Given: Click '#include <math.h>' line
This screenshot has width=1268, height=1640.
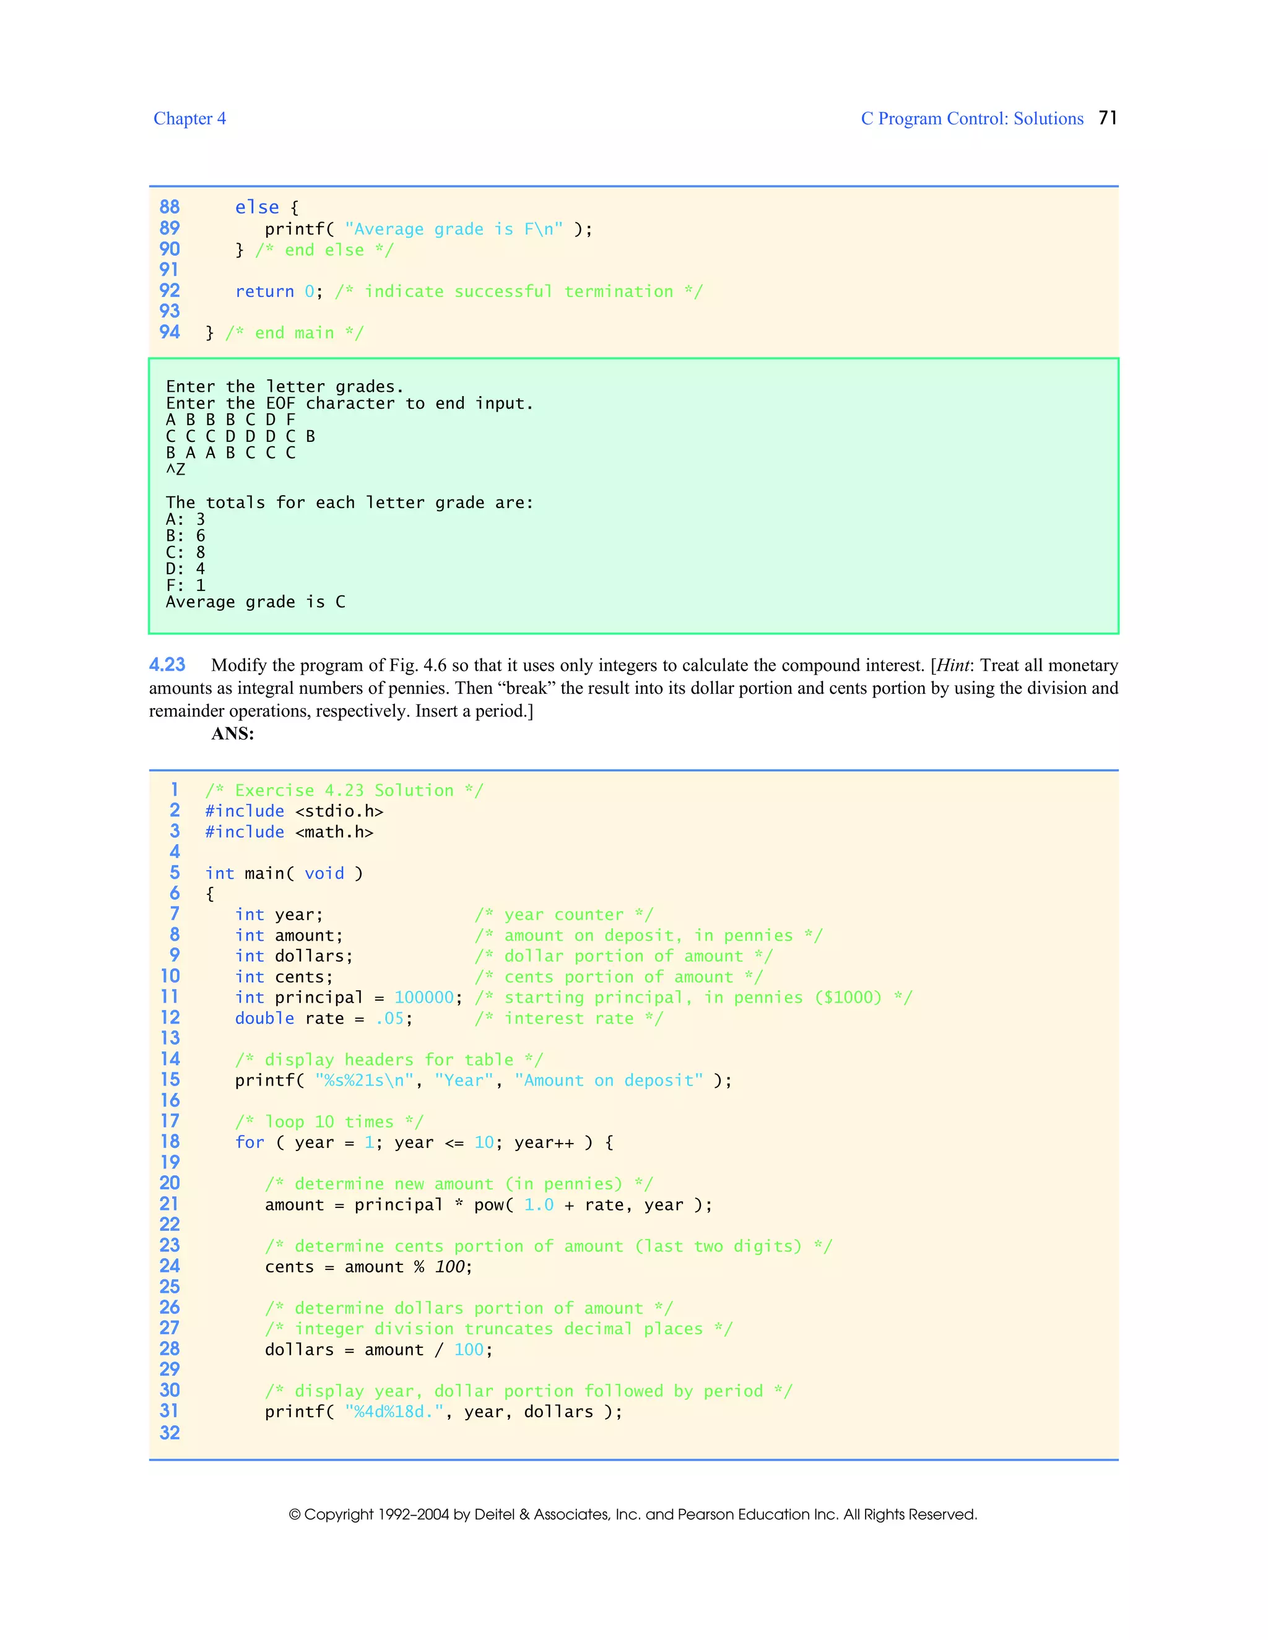Looking at the screenshot, I should coord(289,832).
